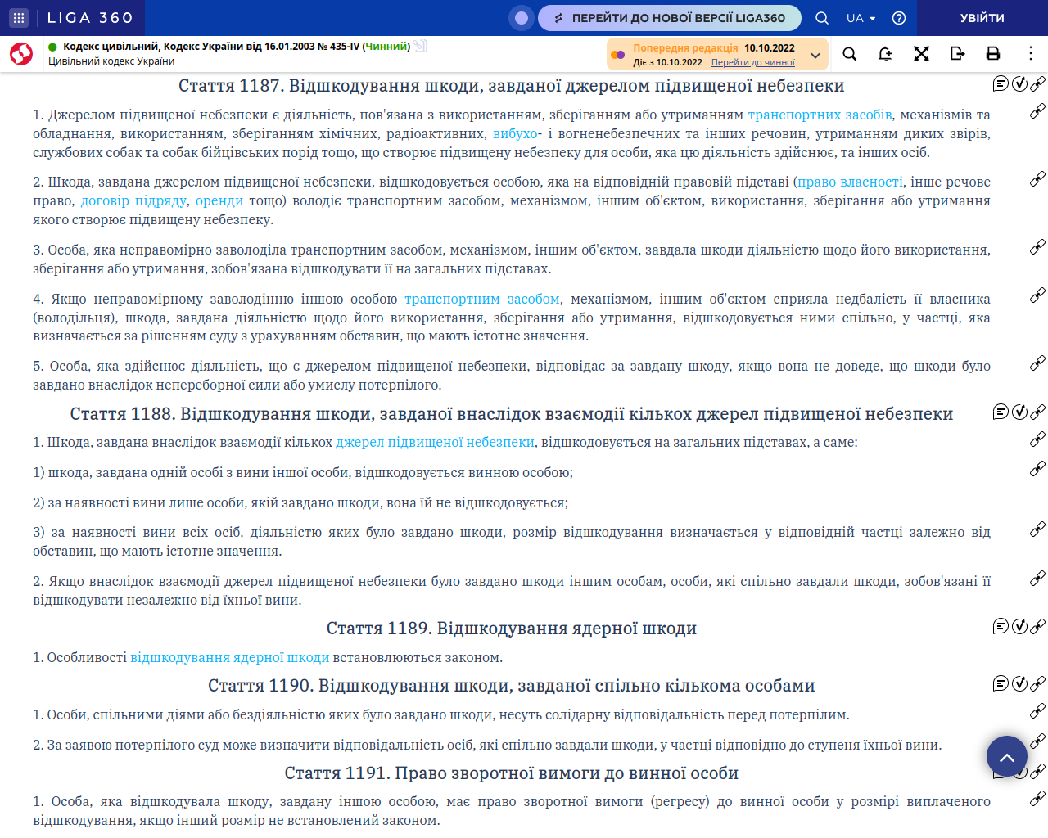Image resolution: width=1048 pixels, height=838 pixels.
Task: Click the УВІЙТИ sign-in button
Action: tap(982, 18)
